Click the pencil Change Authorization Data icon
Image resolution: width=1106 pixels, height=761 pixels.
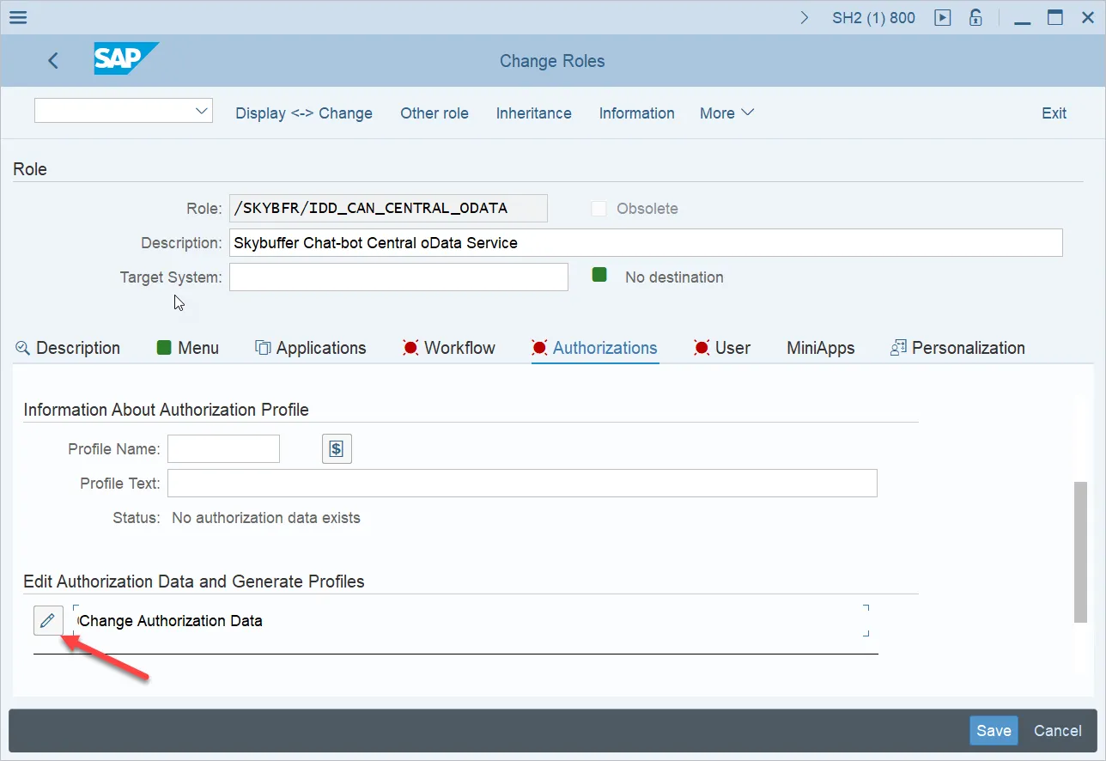coord(48,620)
